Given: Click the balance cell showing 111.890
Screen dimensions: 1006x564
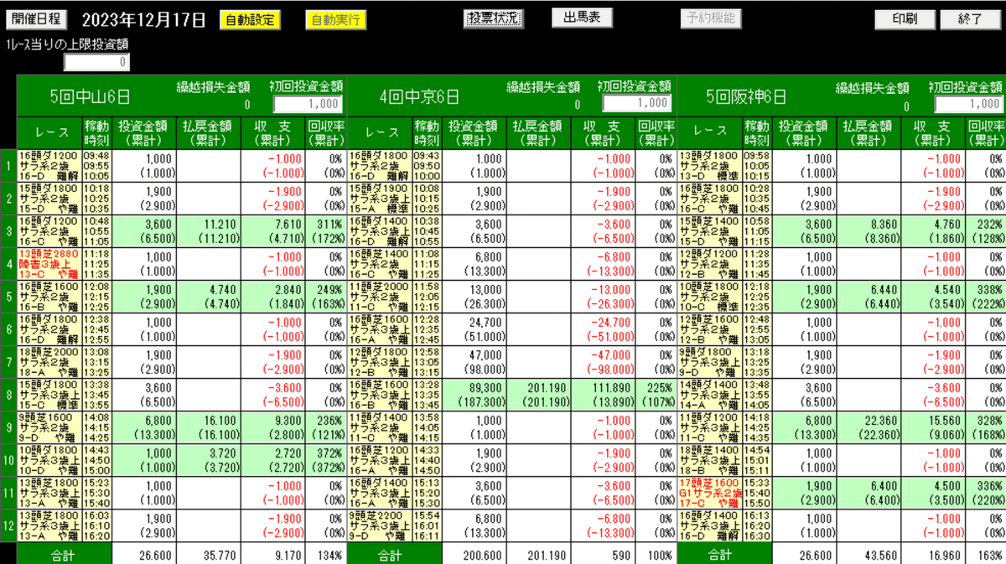Looking at the screenshot, I should click(x=604, y=395).
